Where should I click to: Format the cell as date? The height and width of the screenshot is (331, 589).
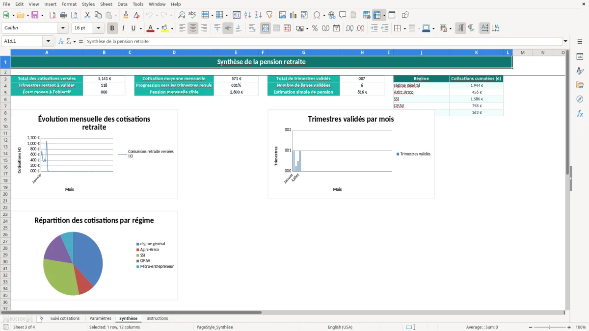click(337, 28)
